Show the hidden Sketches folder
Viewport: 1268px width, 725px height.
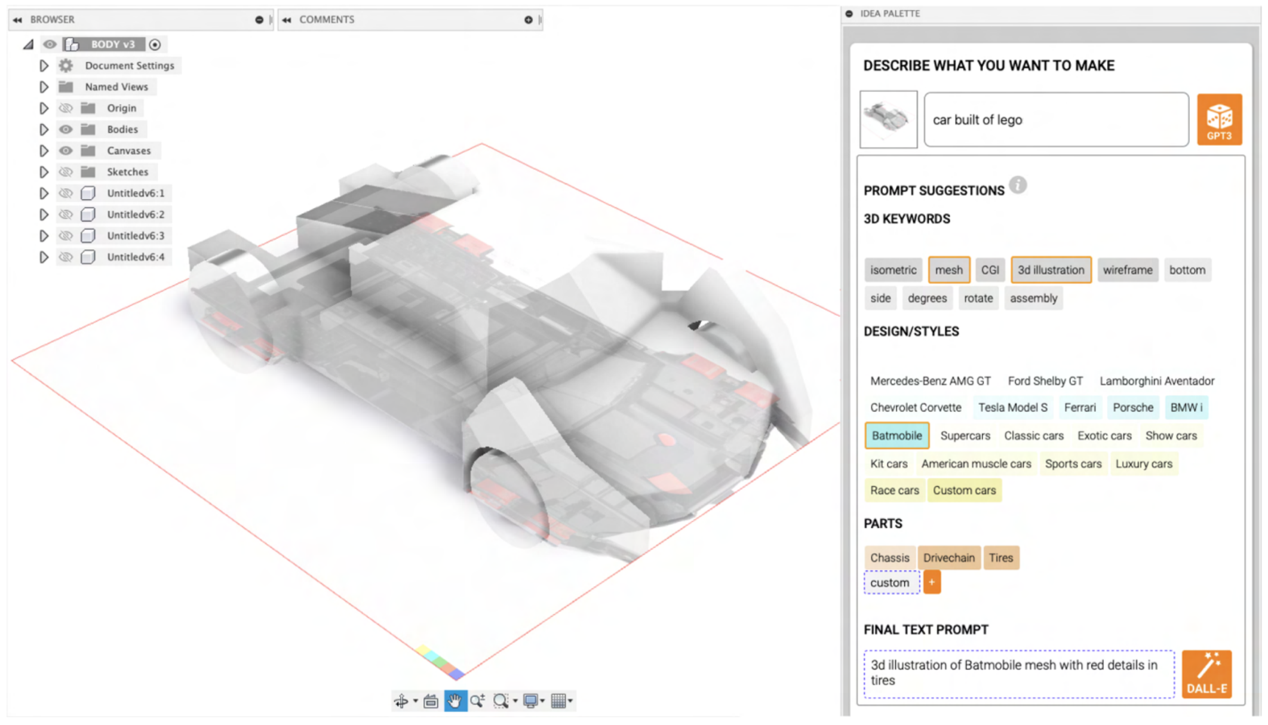coord(66,172)
